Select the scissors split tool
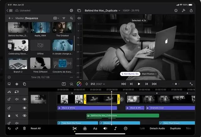 [75, 128]
